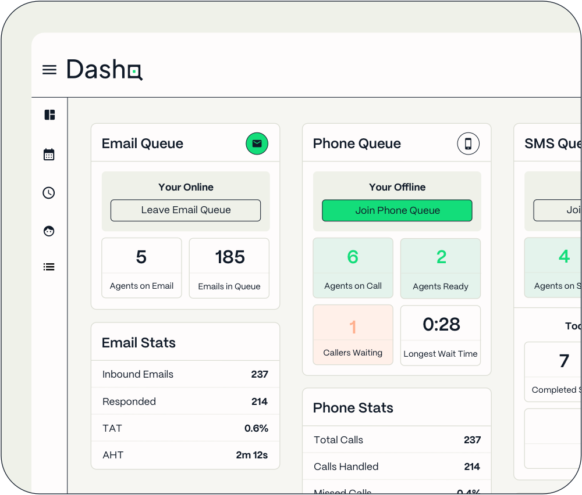Select the 7 Completed SMS tile
The width and height of the screenshot is (582, 495).
pos(553,372)
